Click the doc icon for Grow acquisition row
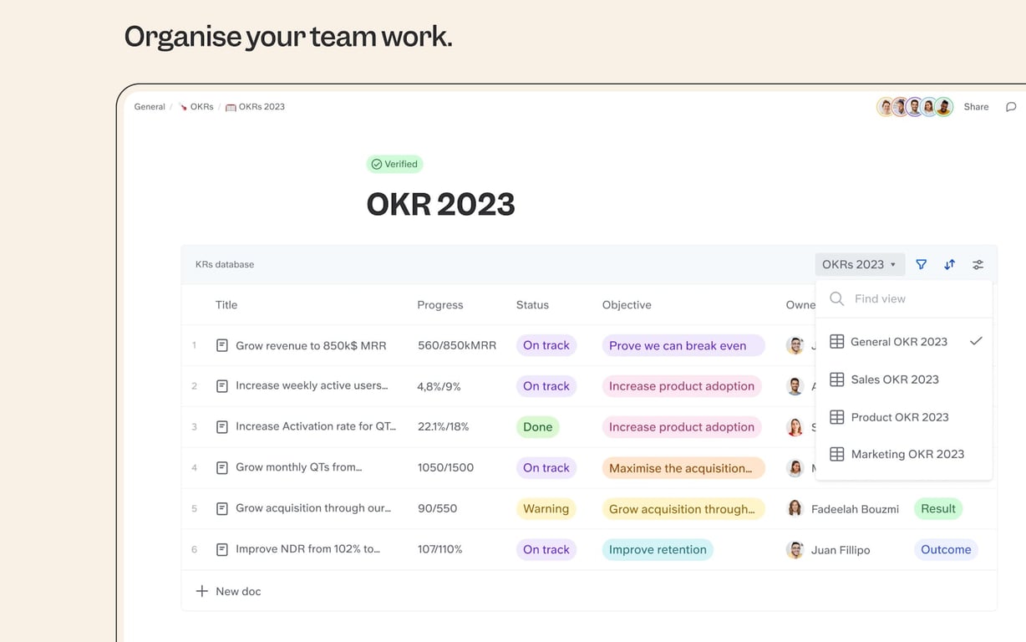The height and width of the screenshot is (642, 1026). [x=222, y=508]
